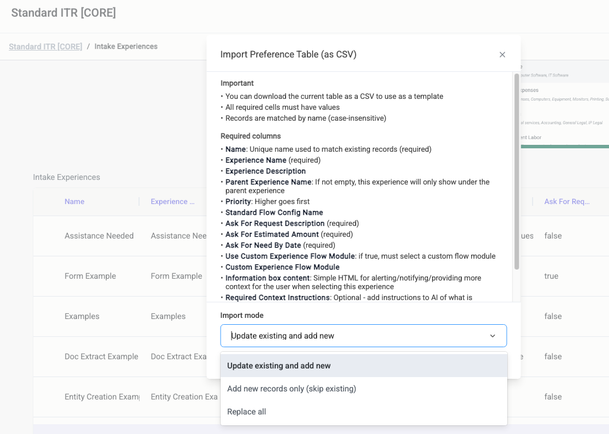Sort the table by Name column
This screenshot has width=609, height=434.
(x=74, y=202)
